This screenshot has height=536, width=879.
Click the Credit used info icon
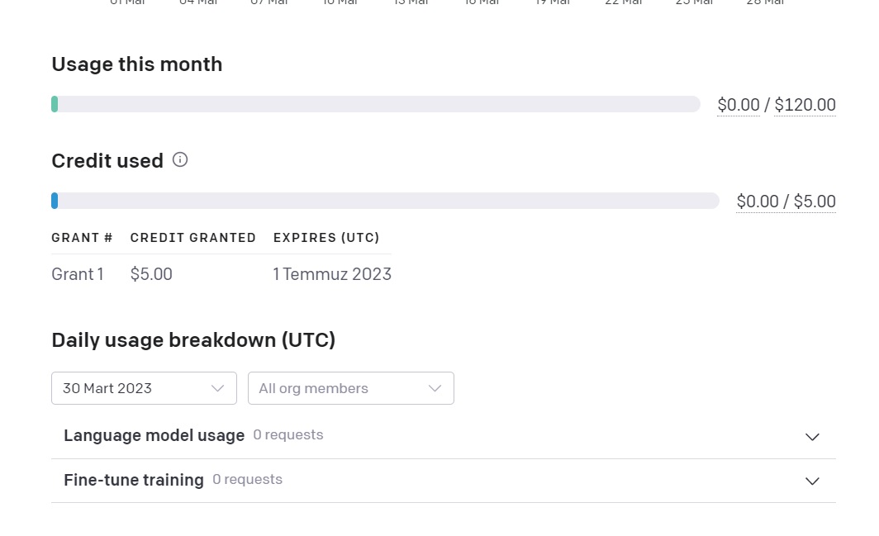point(180,159)
